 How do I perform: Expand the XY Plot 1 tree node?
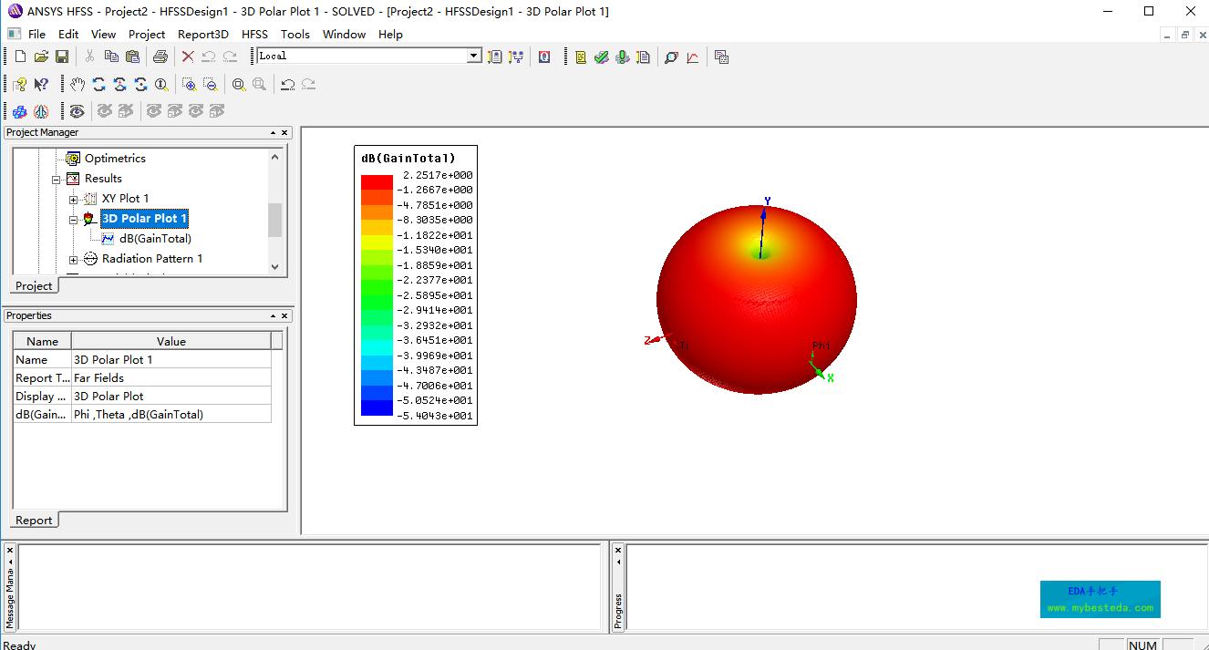coord(74,199)
